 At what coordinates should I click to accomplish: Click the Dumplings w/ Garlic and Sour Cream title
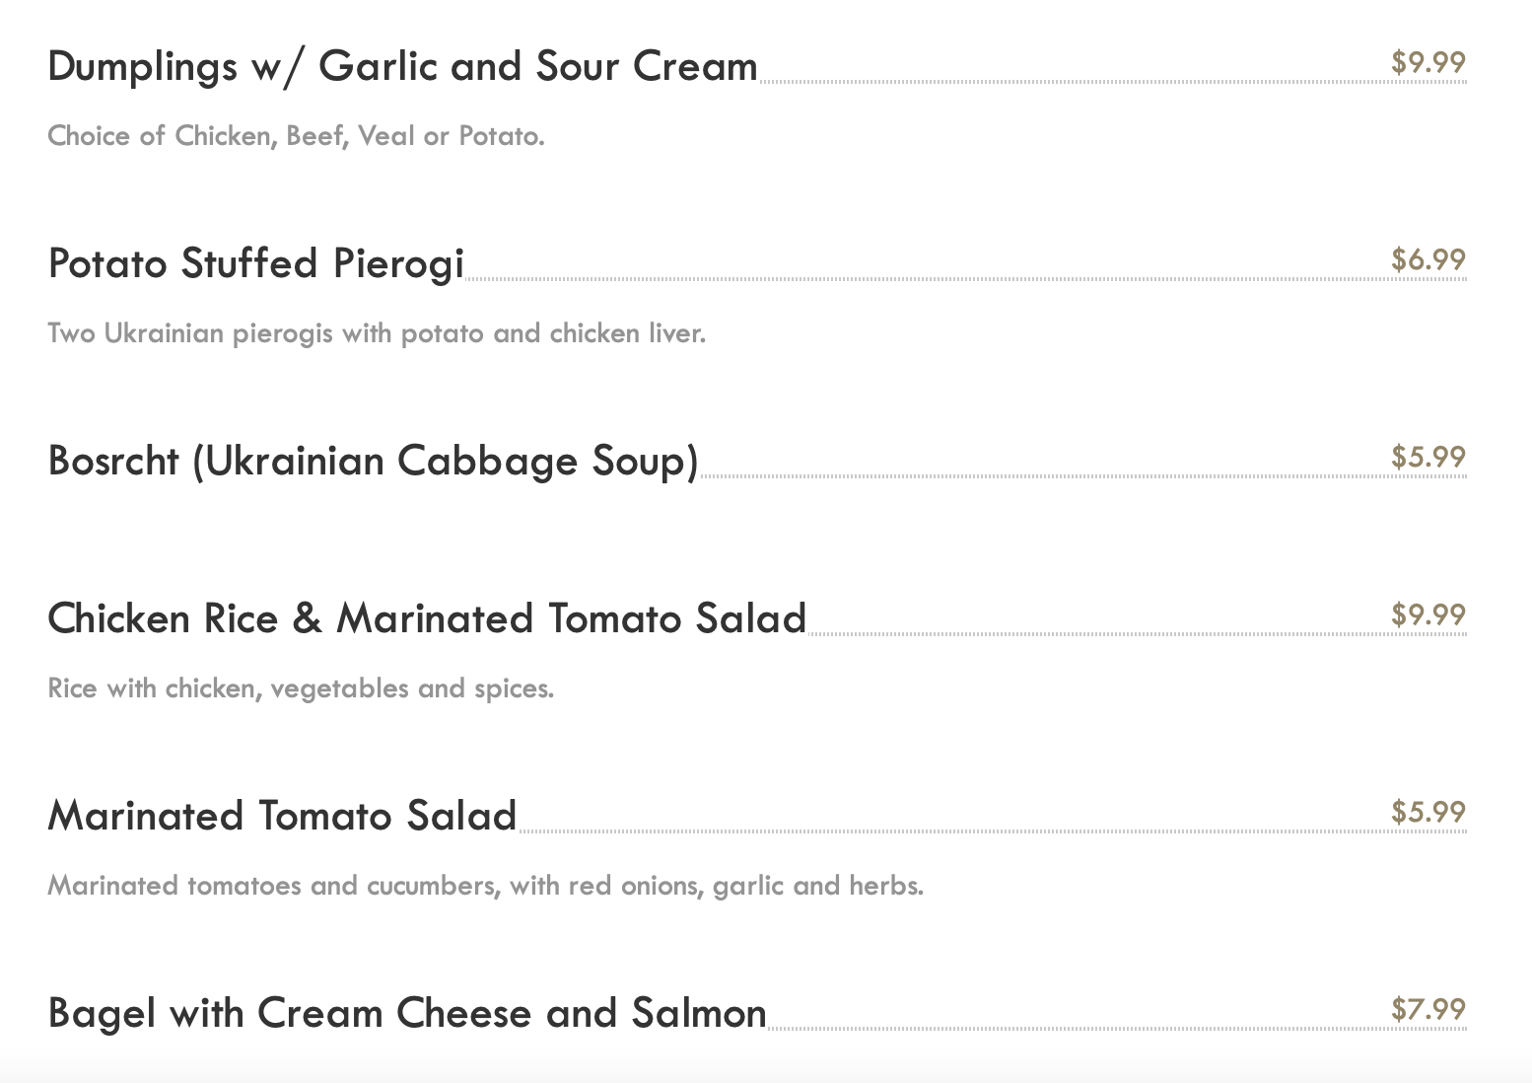pos(402,67)
